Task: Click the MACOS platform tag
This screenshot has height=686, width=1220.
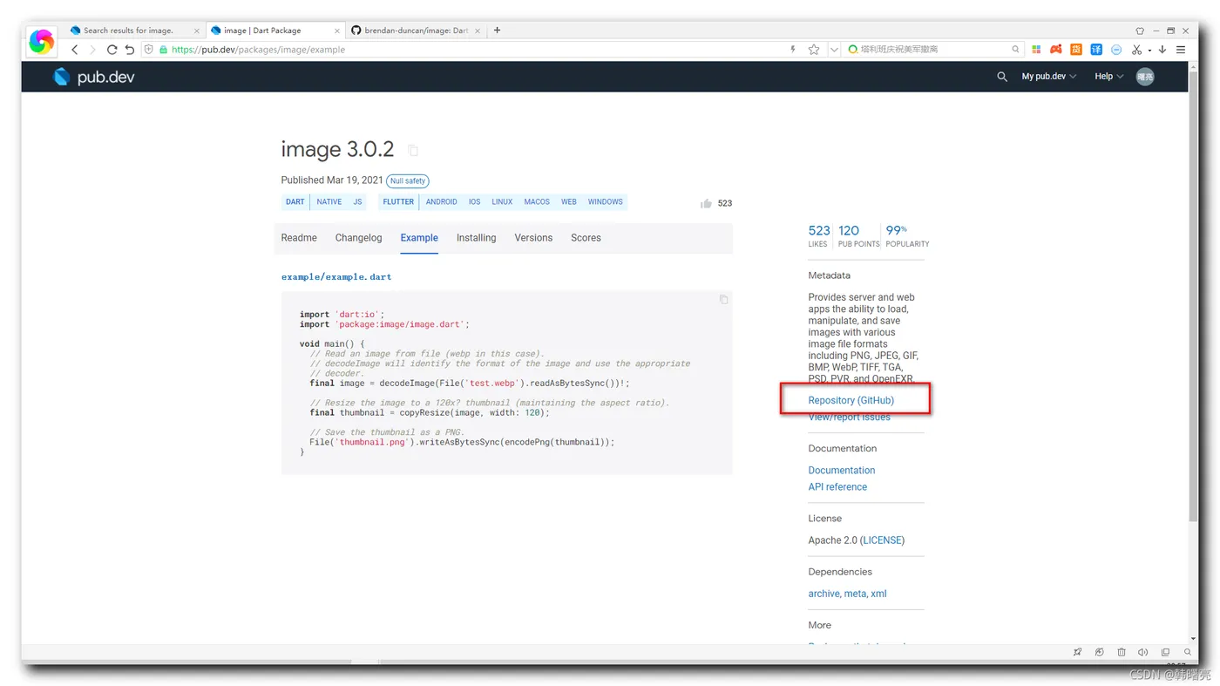Action: [x=537, y=202]
